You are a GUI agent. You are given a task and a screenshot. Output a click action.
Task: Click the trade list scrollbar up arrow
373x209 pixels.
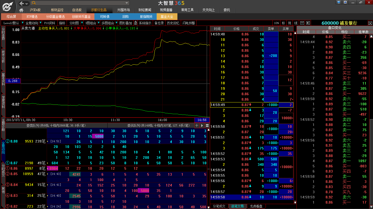(x=295, y=33)
